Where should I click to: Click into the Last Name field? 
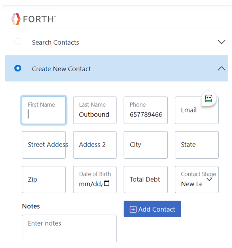pyautogui.click(x=95, y=111)
